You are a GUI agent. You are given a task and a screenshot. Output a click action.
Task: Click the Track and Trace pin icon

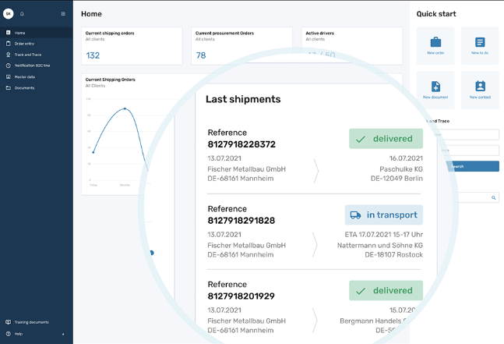coord(9,55)
